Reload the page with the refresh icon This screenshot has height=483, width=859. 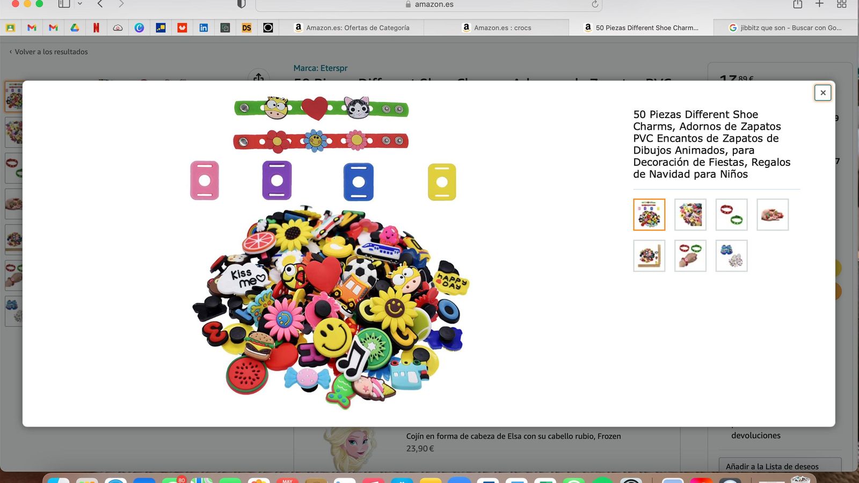click(594, 4)
